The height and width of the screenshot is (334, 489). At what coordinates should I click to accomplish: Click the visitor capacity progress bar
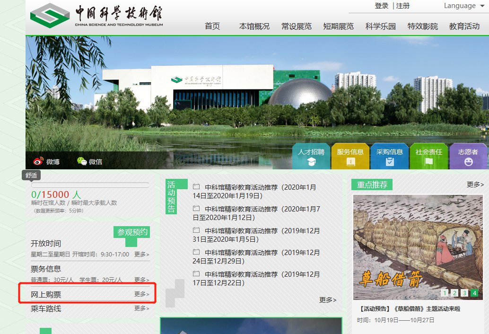coord(90,185)
